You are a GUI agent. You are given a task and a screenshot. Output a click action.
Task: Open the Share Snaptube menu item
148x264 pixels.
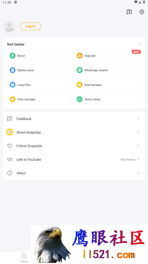[x=74, y=132]
